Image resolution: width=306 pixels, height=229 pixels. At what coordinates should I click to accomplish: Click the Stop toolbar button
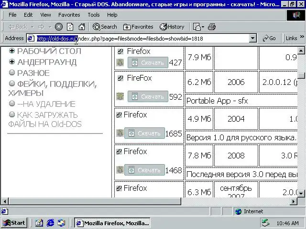[58, 27]
